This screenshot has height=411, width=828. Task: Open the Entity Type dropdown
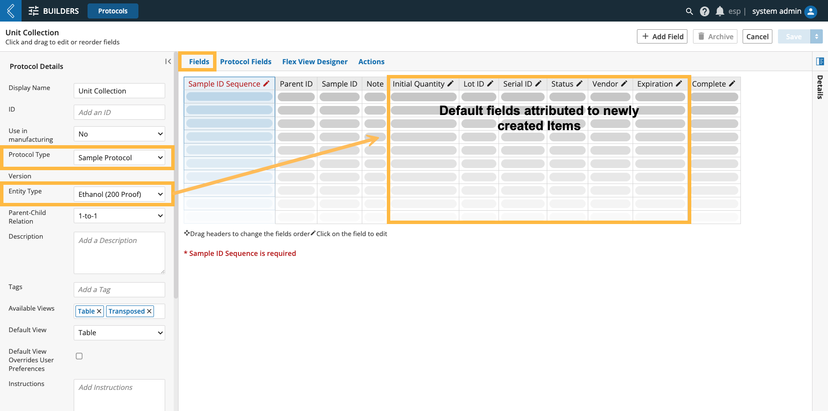point(119,194)
